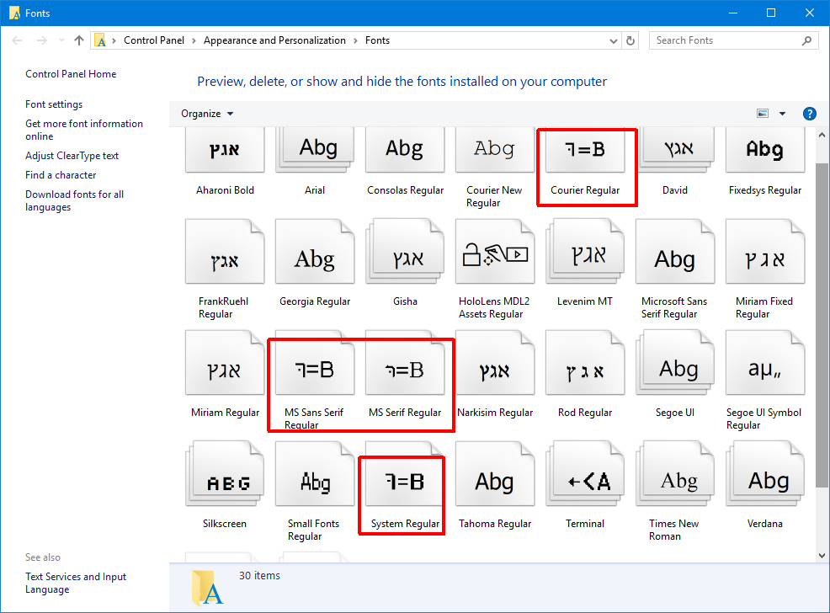Select the Consolas Regular font icon

click(405, 150)
